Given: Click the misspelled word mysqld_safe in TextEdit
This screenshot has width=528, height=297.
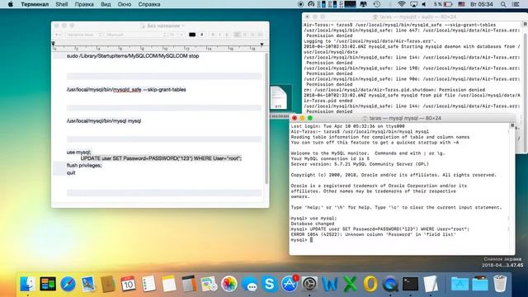Looking at the screenshot, I should click(127, 90).
